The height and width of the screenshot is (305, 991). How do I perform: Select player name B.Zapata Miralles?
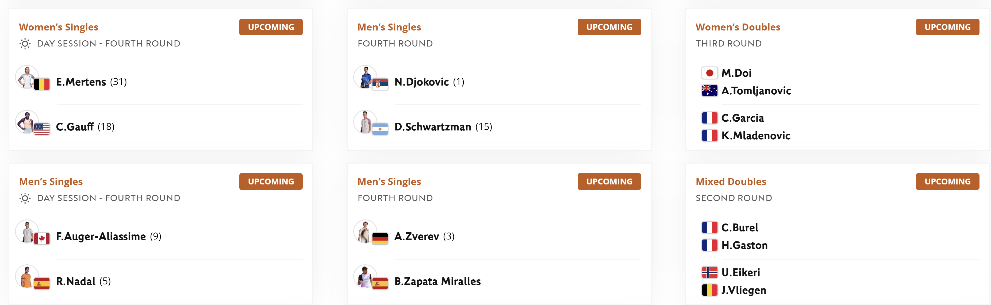[437, 281]
